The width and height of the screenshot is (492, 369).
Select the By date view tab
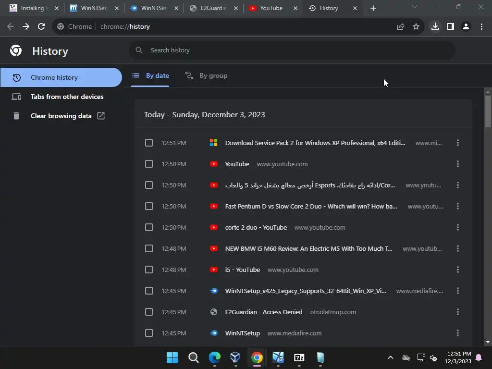pos(150,75)
